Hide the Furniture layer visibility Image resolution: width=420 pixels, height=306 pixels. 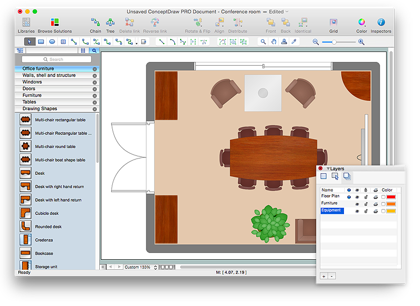click(357, 204)
